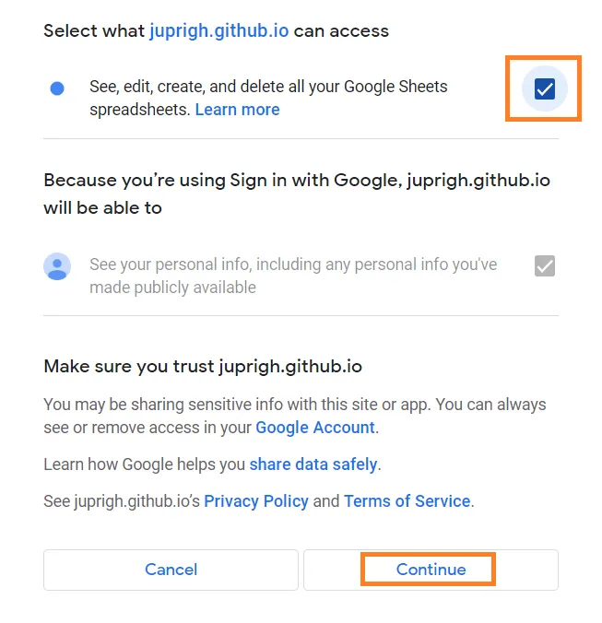
Task: Toggle the Google Sheets access checkbox
Action: pyautogui.click(x=545, y=88)
